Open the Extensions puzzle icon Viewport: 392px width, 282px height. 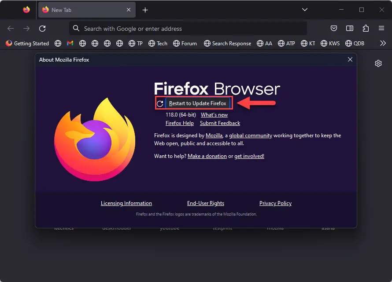point(366,28)
